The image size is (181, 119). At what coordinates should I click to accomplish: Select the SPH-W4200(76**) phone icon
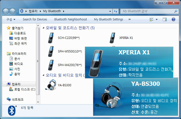point(51,65)
